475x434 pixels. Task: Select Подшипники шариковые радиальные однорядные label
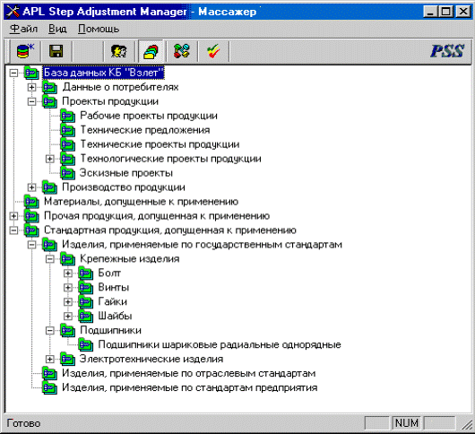(220, 345)
